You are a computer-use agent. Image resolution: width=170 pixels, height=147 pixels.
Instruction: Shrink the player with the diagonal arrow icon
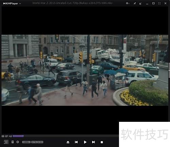140,3
